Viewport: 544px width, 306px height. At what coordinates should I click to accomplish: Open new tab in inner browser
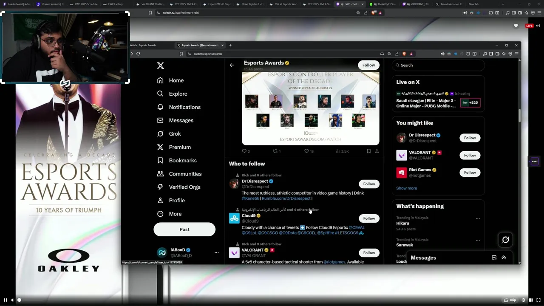pos(230,45)
